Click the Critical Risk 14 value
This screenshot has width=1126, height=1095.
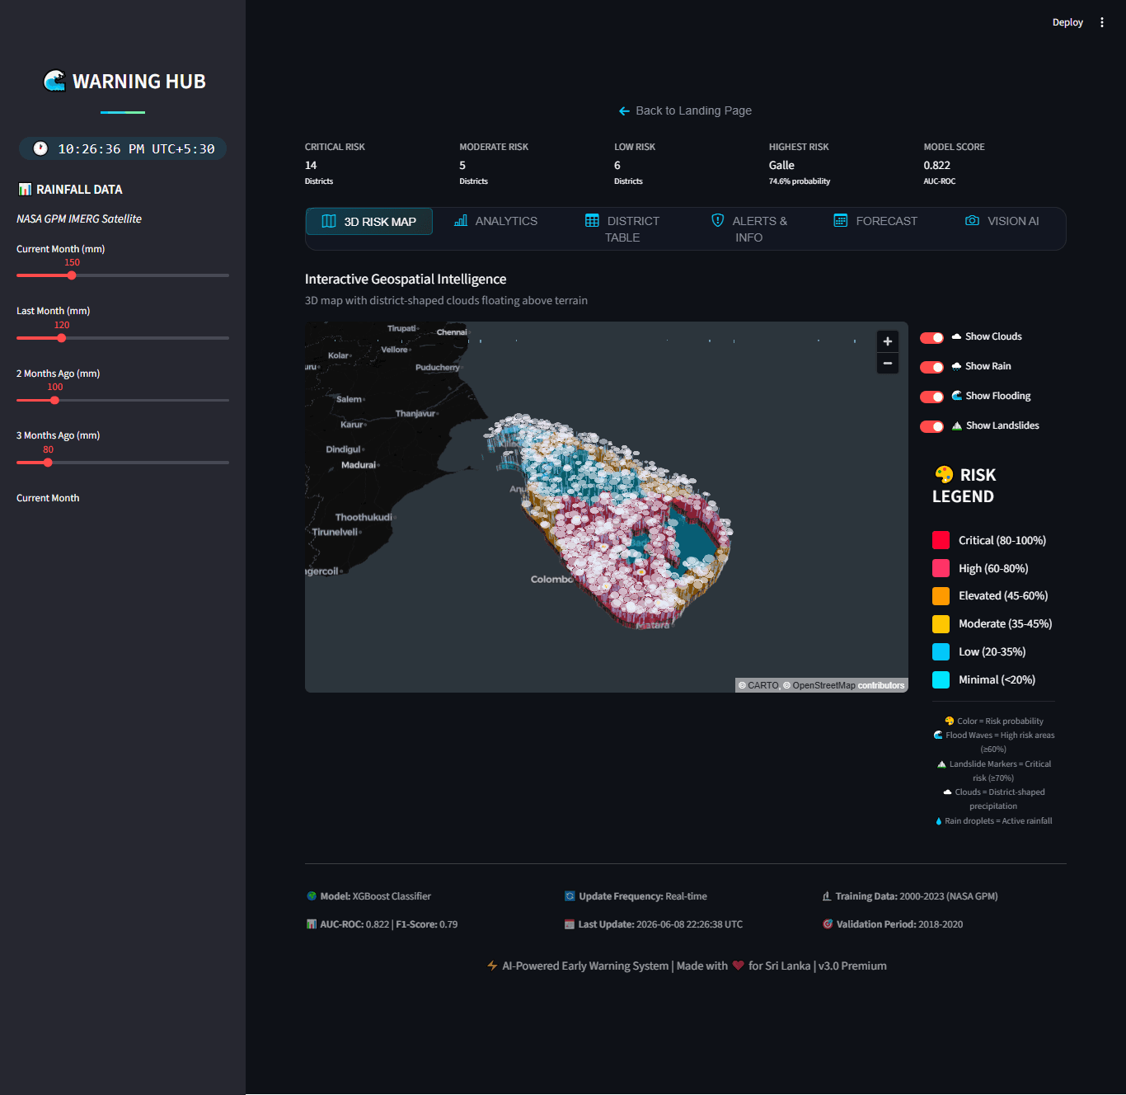tap(311, 165)
